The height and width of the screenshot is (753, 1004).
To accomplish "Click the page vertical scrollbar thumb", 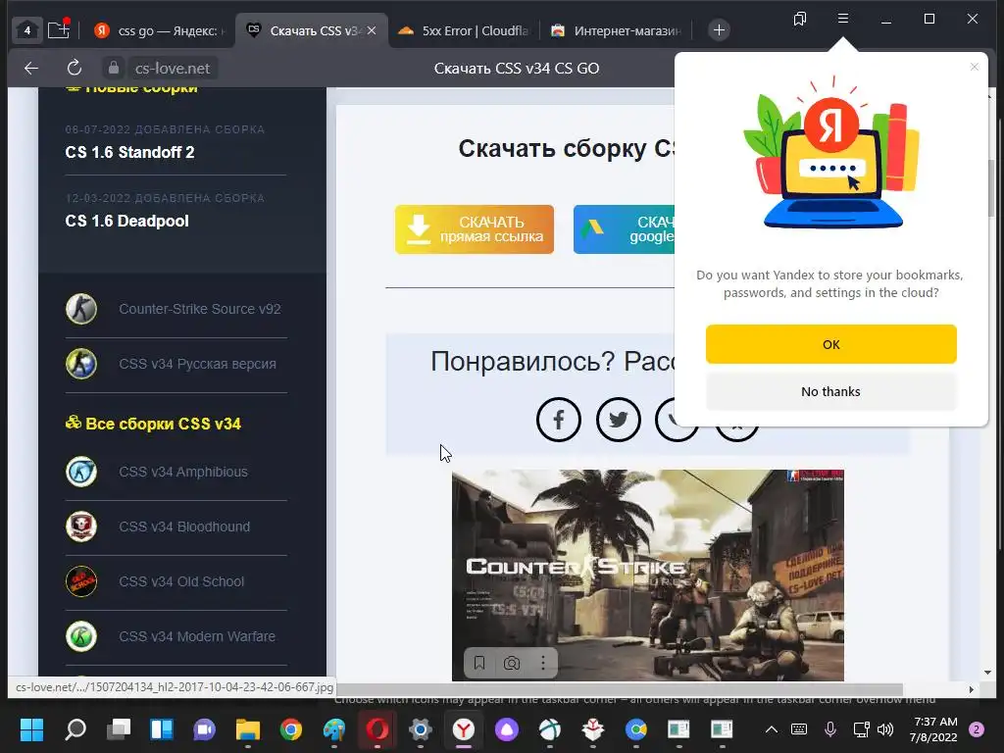I will click(x=991, y=187).
